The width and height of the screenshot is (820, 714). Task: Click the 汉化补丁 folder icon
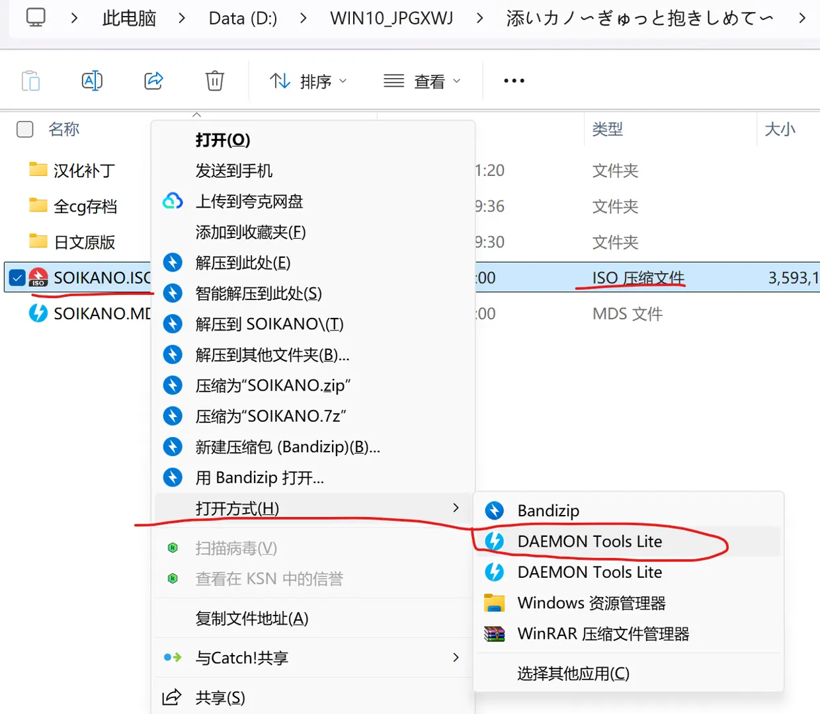click(38, 170)
